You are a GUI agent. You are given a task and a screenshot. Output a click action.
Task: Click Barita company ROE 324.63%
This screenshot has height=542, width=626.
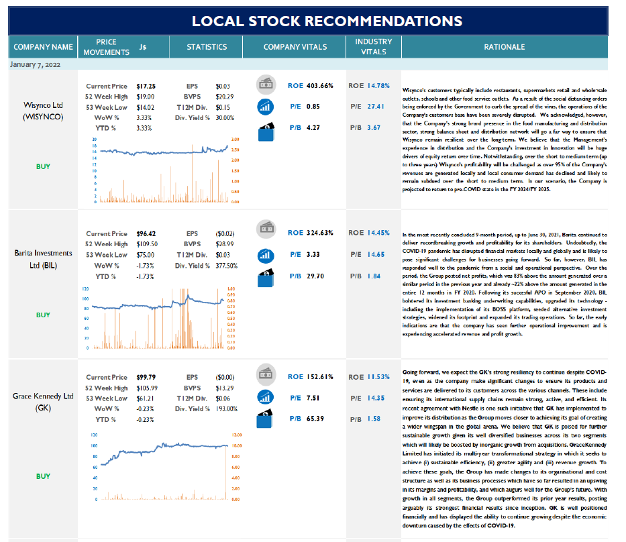click(320, 233)
